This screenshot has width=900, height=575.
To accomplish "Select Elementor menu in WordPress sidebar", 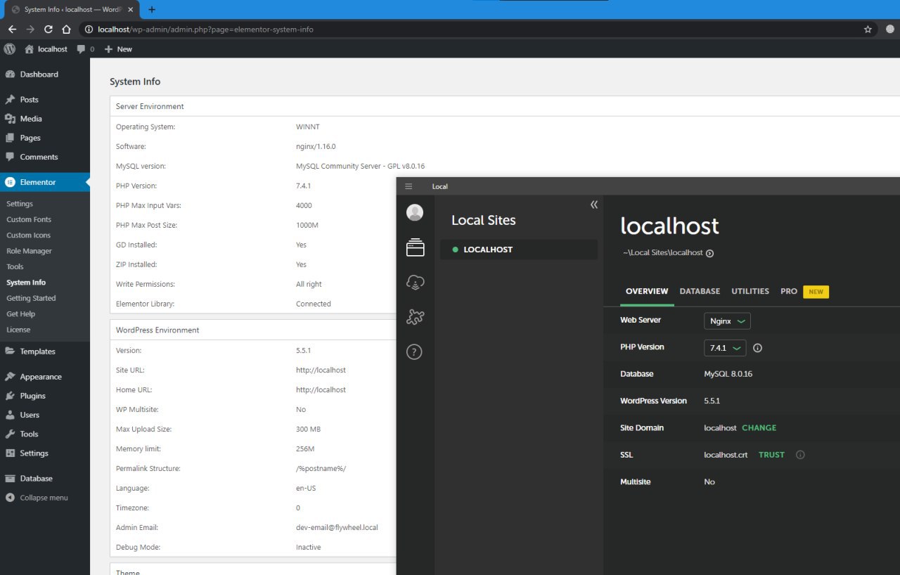I will (x=45, y=182).
